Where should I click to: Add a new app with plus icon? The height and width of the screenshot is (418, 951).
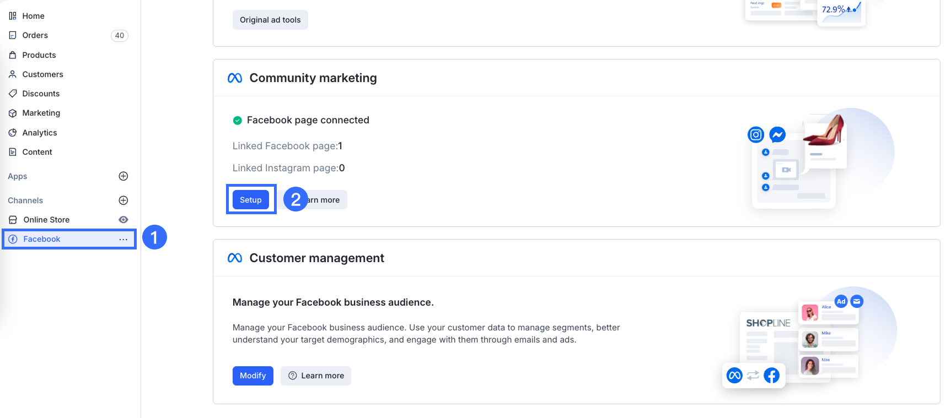(123, 176)
